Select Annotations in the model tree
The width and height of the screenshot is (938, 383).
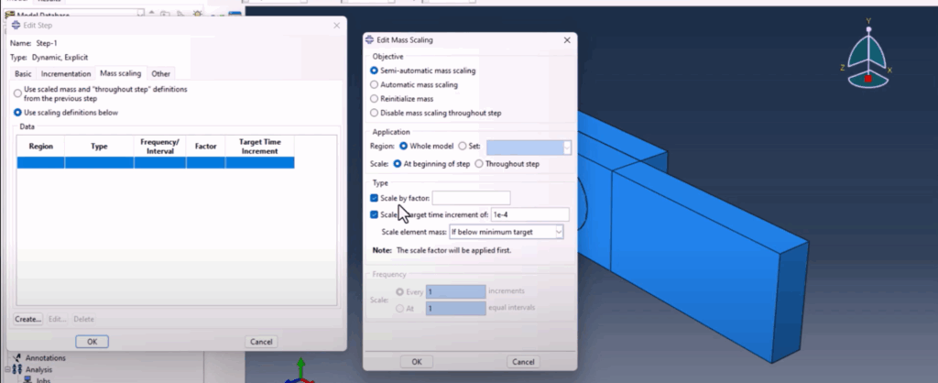(46, 358)
